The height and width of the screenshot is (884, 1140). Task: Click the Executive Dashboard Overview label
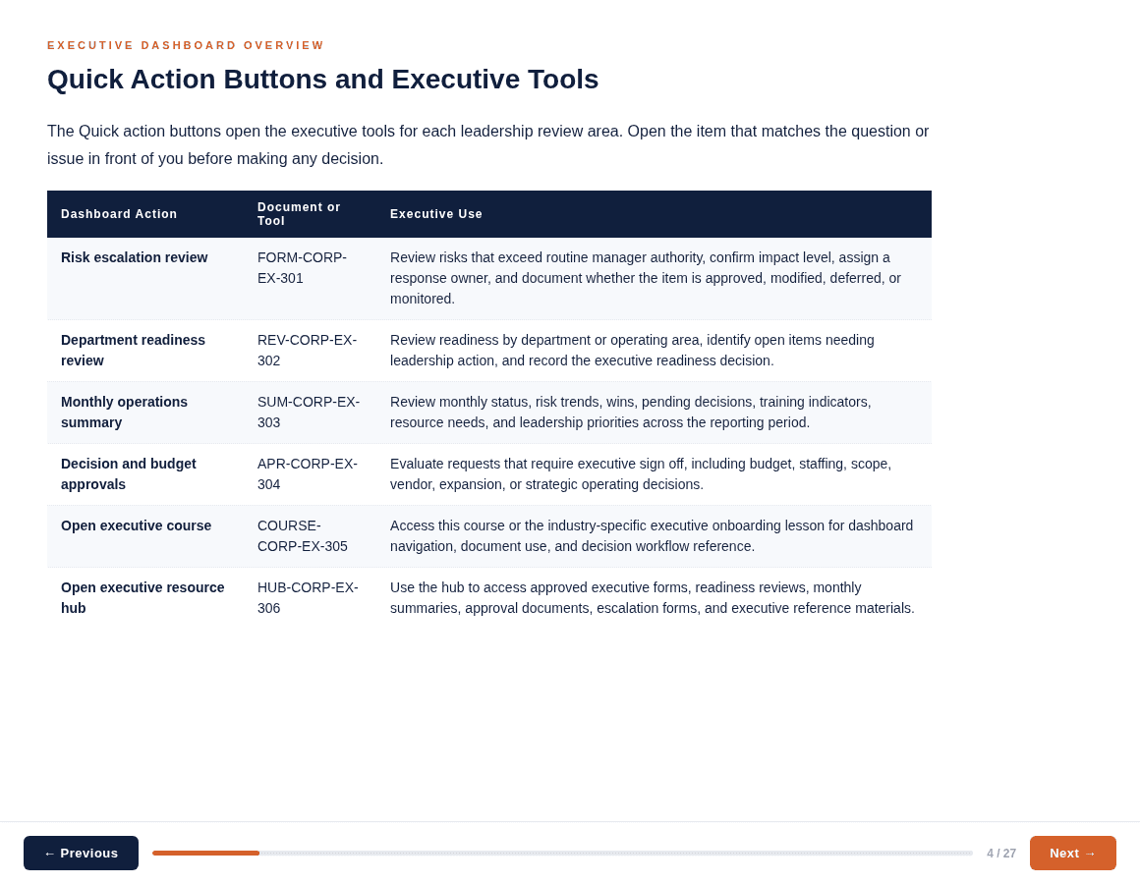[186, 46]
